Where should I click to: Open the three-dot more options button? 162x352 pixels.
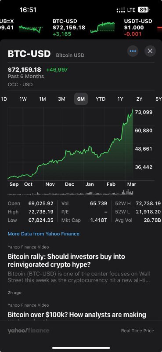tap(133, 51)
